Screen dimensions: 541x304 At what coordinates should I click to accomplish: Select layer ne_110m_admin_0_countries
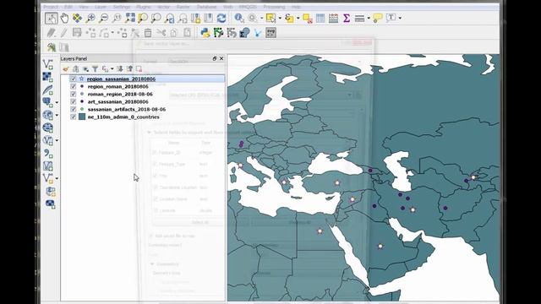pos(123,117)
